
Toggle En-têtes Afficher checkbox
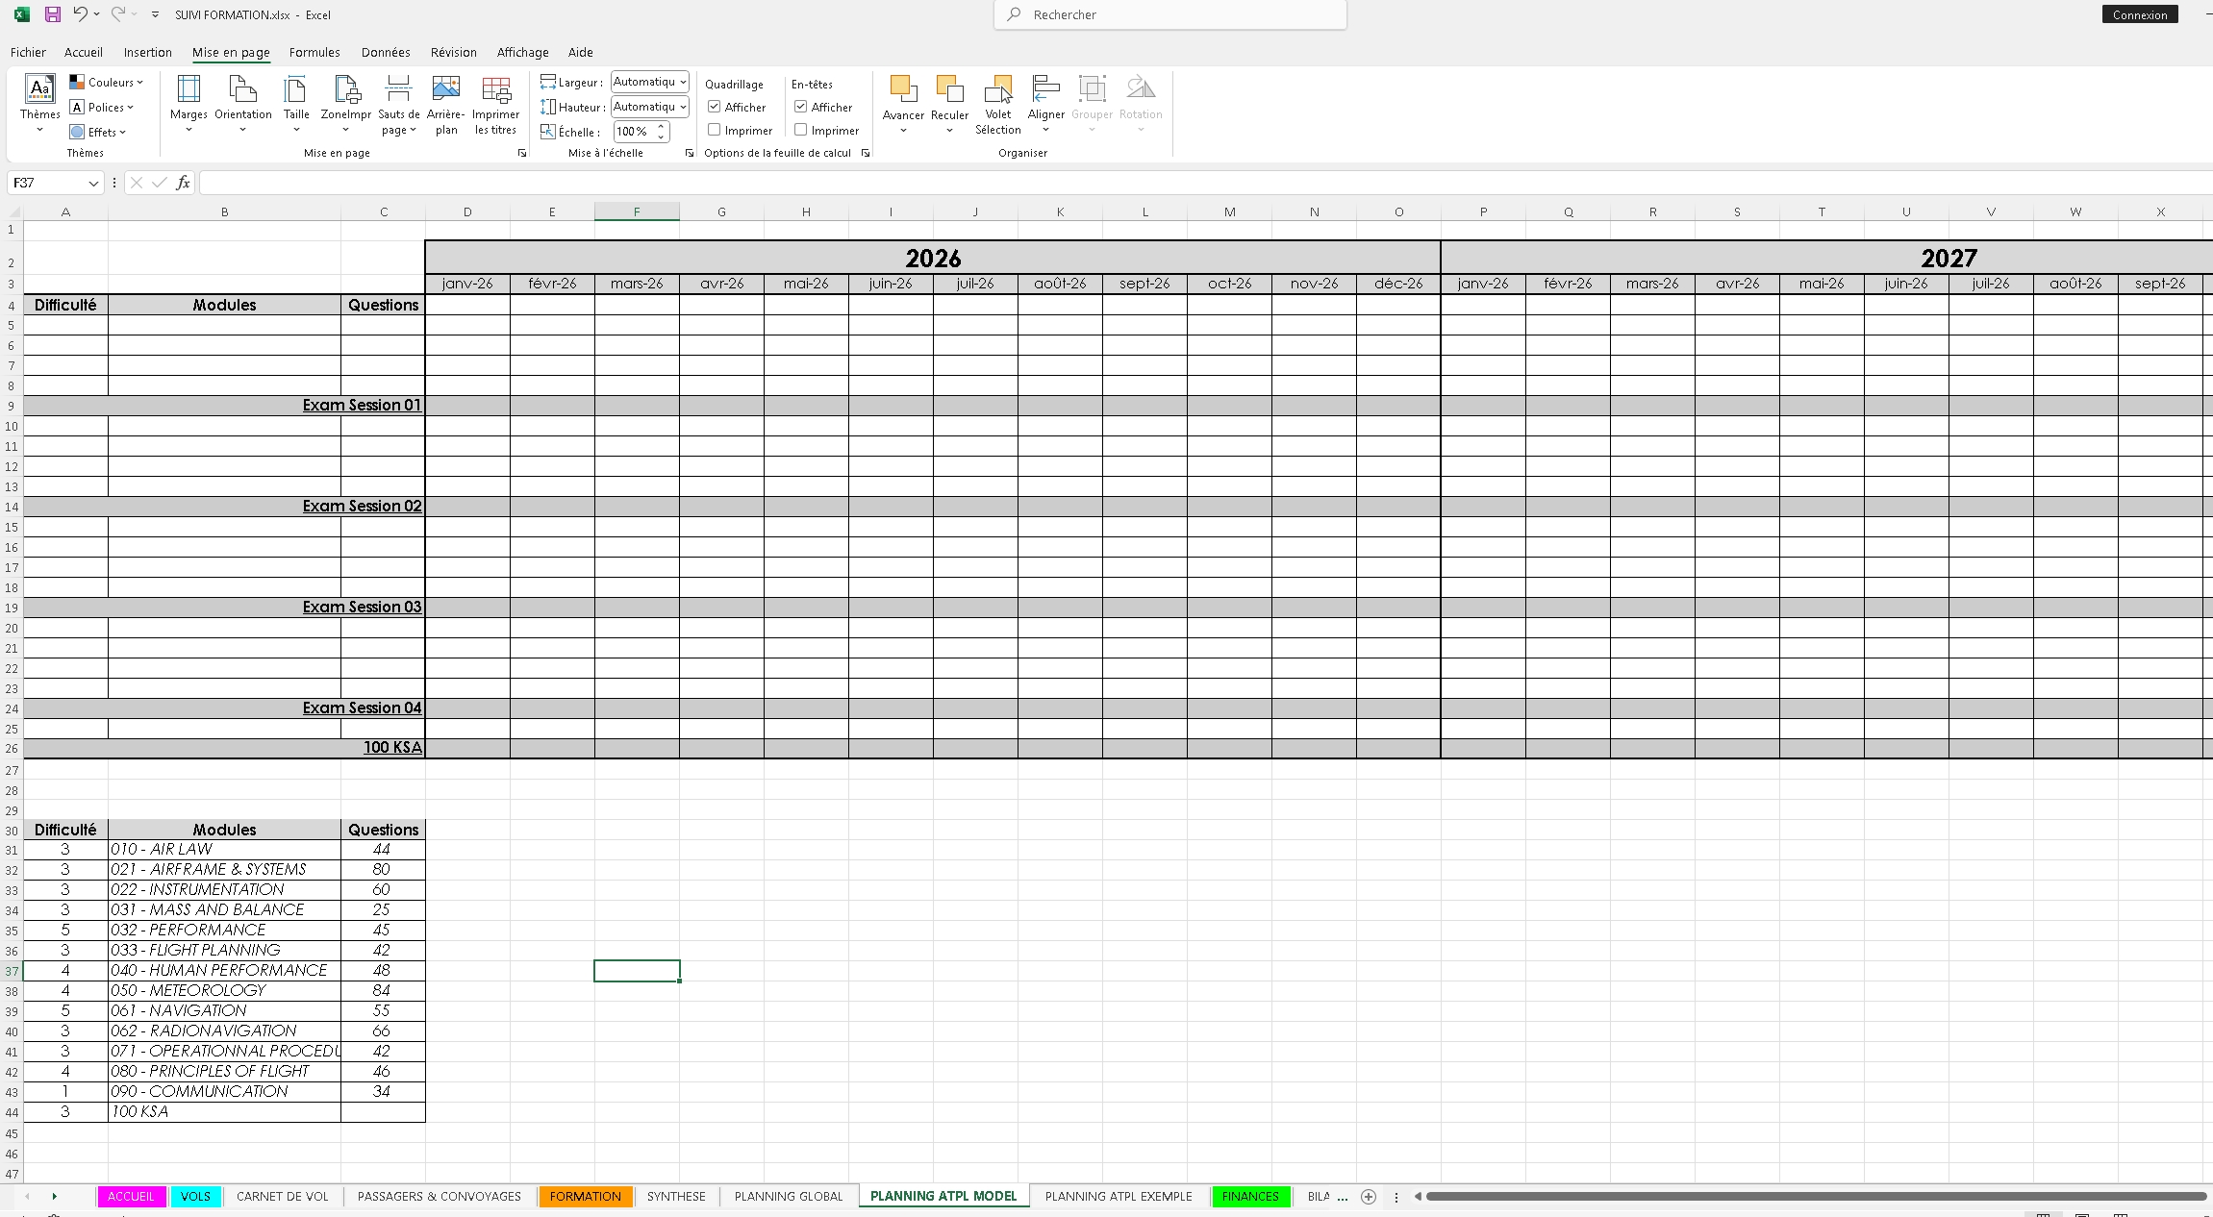[x=800, y=107]
